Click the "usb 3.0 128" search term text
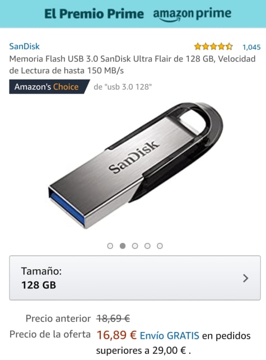This screenshot has height=360, width=266. [128, 87]
